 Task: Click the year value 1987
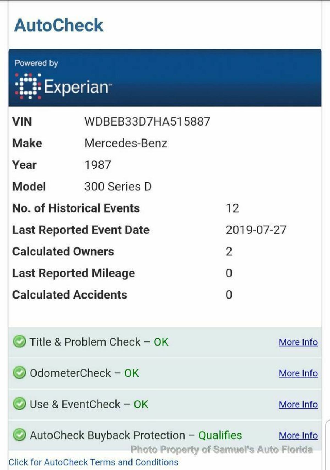pos(98,165)
